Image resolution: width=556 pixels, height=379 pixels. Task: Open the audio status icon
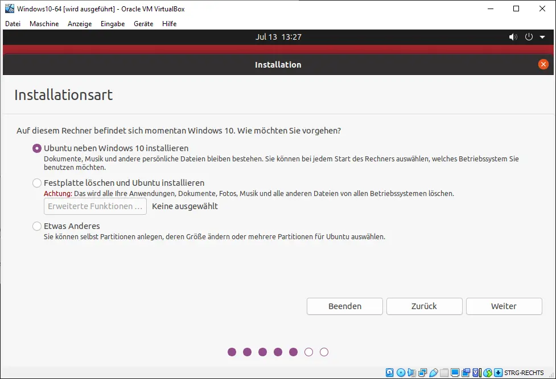pos(411,372)
